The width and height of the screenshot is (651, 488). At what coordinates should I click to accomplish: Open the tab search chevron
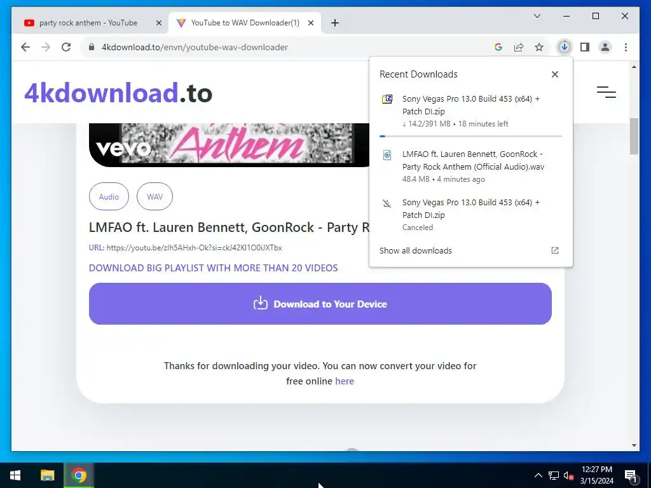pyautogui.click(x=537, y=16)
